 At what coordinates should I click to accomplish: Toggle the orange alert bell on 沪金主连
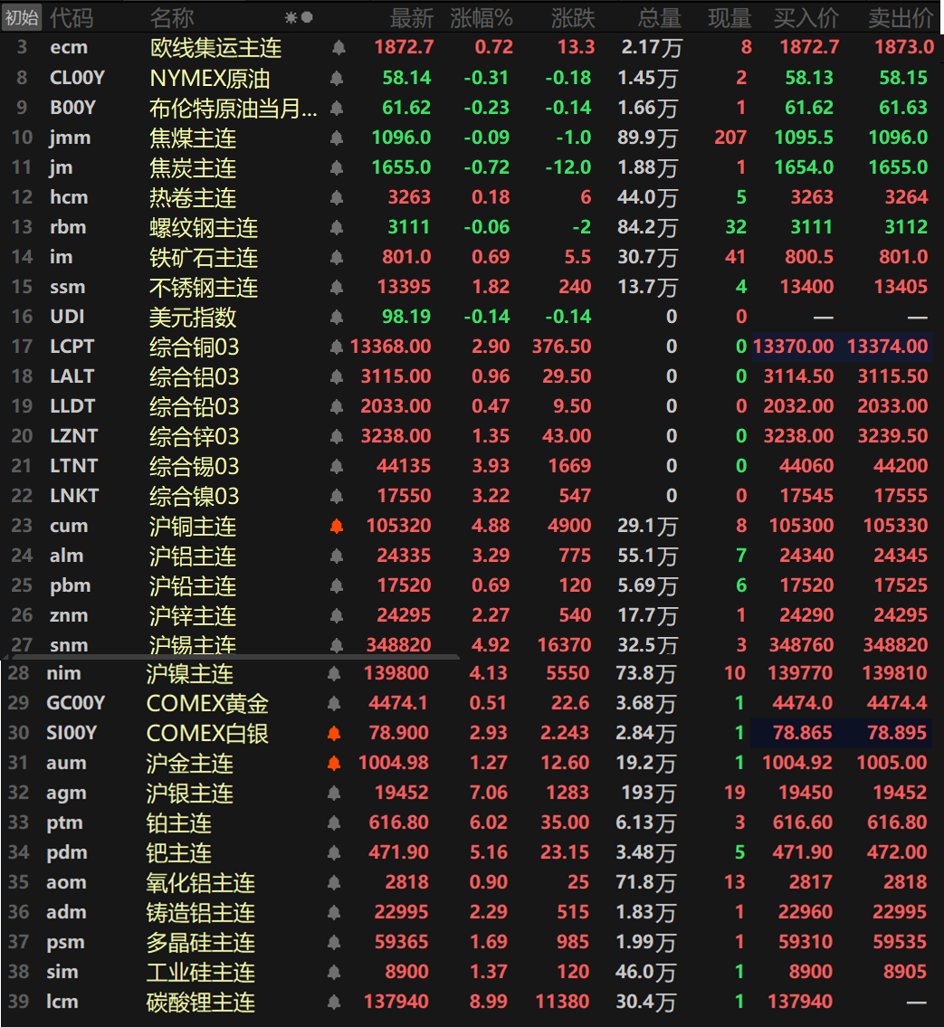point(333,763)
